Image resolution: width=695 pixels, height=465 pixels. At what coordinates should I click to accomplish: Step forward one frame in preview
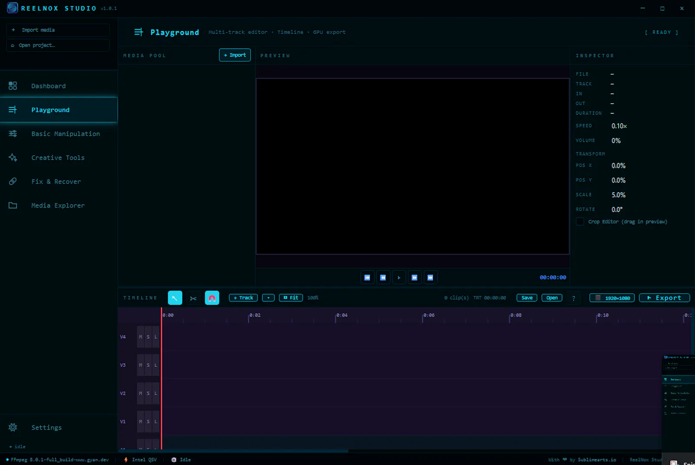coord(414,278)
